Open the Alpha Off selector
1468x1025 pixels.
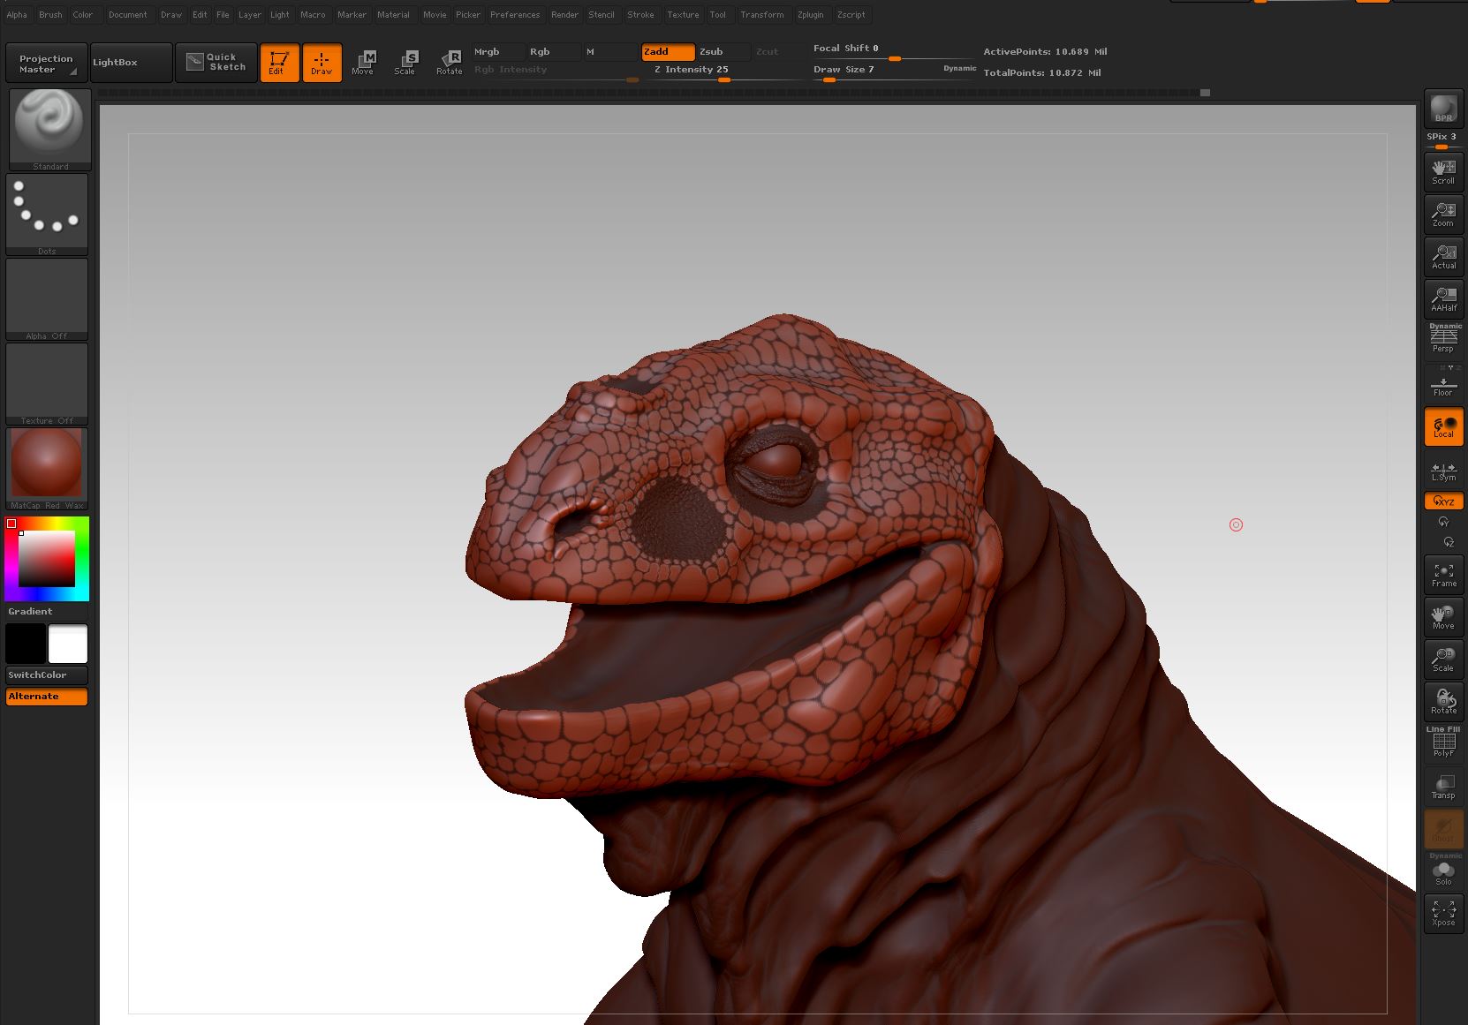pos(47,299)
